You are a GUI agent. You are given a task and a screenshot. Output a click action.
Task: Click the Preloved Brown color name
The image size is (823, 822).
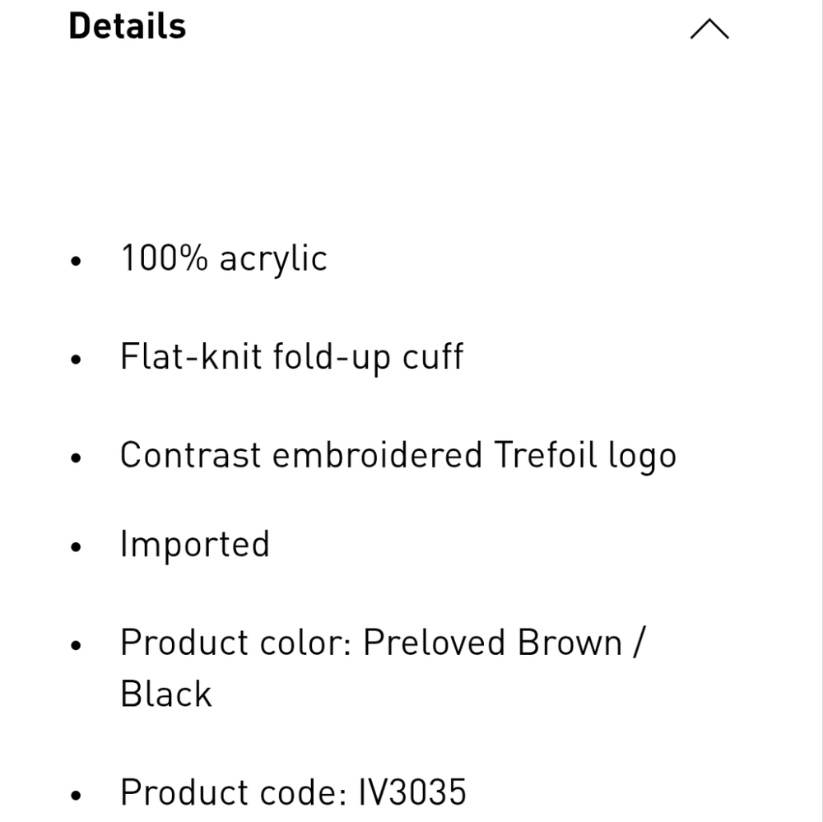click(x=492, y=642)
